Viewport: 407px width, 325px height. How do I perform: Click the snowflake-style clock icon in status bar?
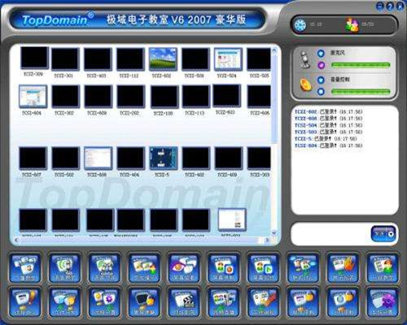(x=300, y=25)
